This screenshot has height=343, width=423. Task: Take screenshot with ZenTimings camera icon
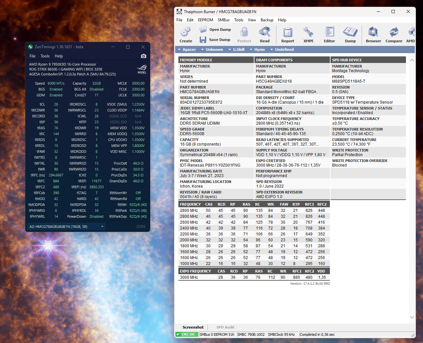pos(144,56)
